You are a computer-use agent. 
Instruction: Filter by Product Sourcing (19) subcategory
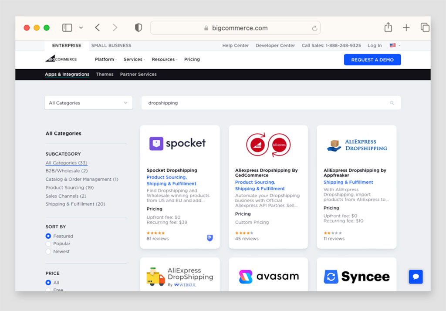(x=70, y=187)
